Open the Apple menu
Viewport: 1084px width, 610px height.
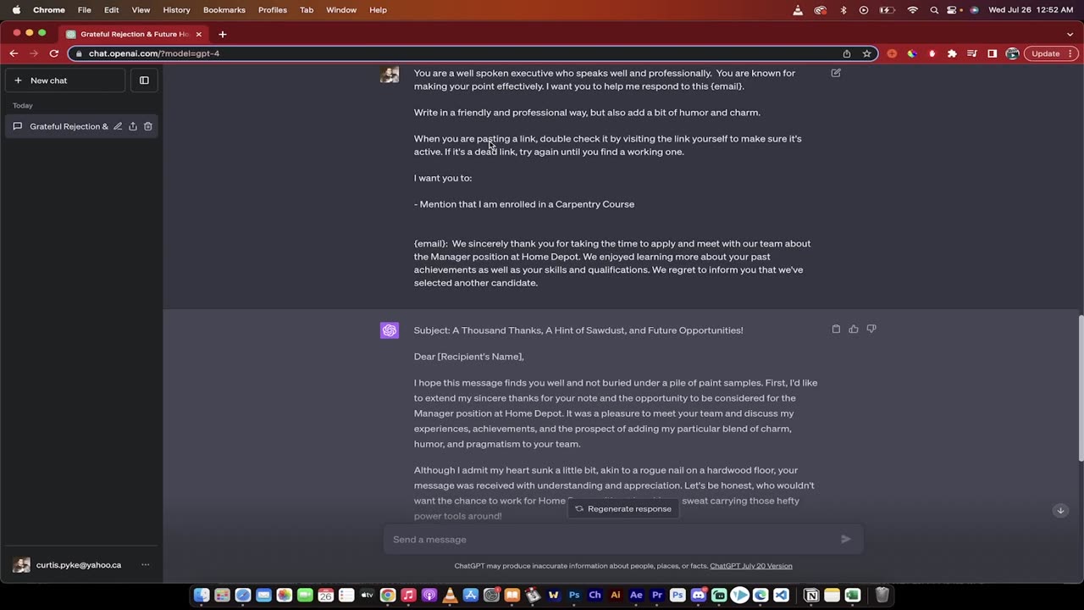16,10
